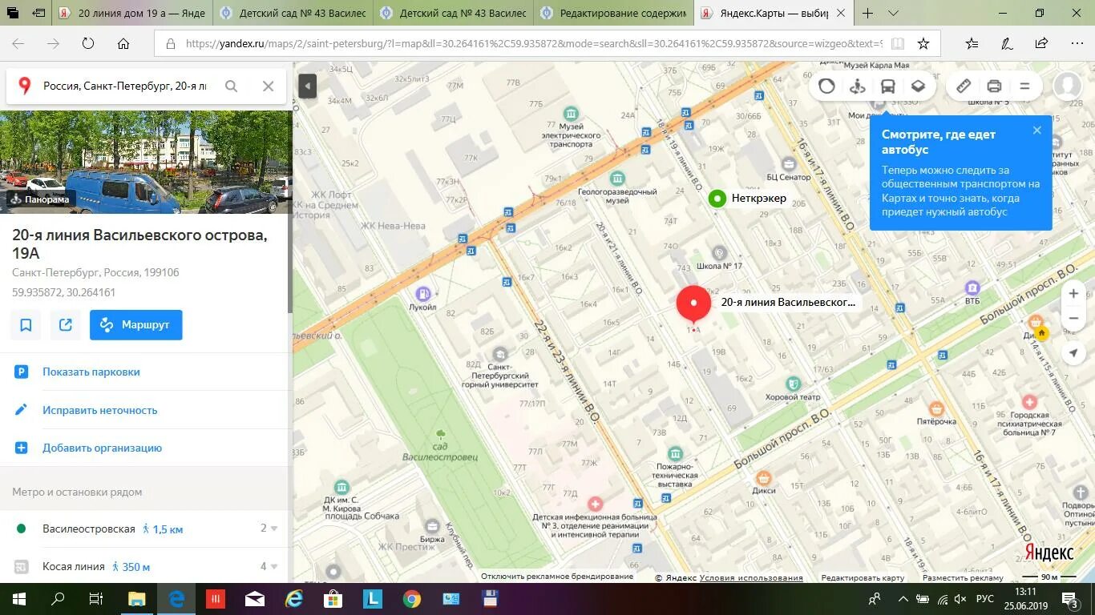The image size is (1095, 615).
Task: Open the Yandex Maps menu icon
Action: coord(1024,86)
